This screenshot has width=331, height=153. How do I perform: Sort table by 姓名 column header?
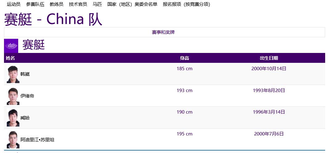pos(10,58)
